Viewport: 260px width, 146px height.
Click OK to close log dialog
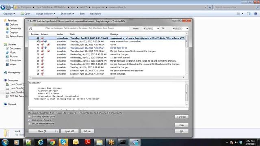[x=182, y=131]
